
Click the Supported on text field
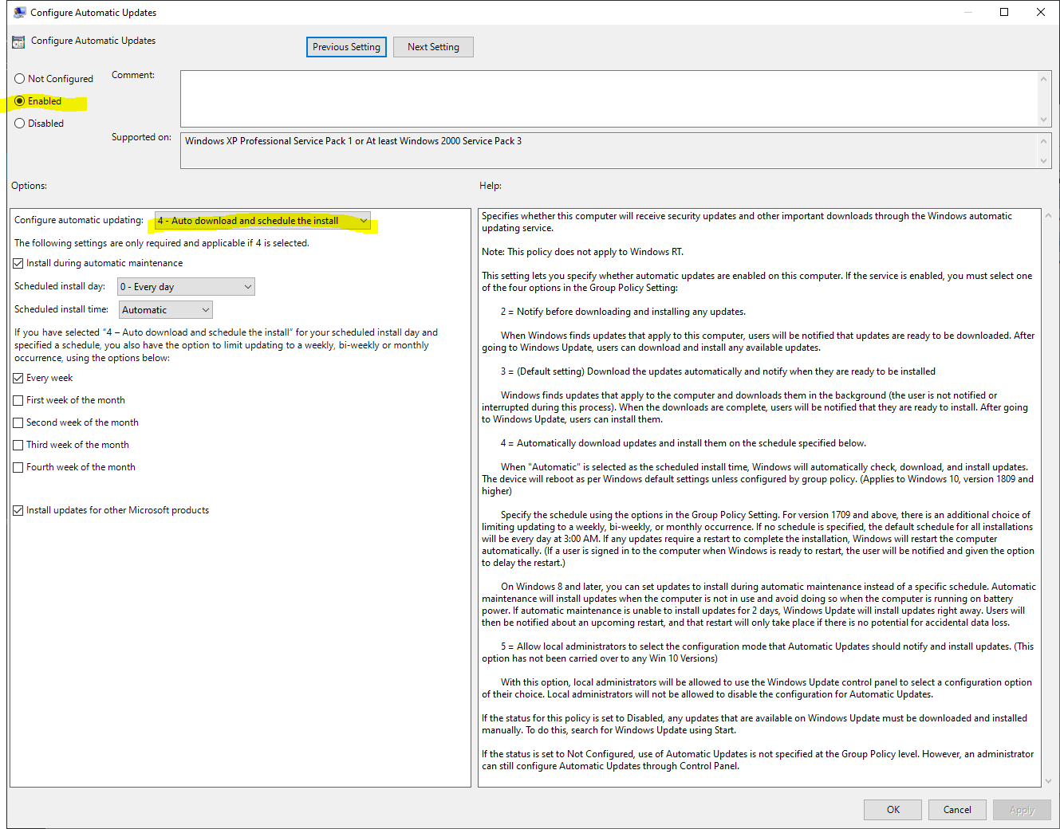[609, 150]
